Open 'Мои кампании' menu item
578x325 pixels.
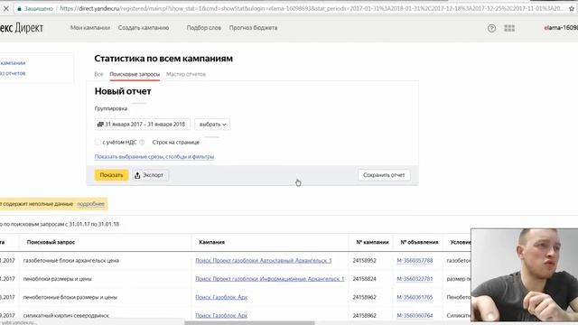click(90, 28)
